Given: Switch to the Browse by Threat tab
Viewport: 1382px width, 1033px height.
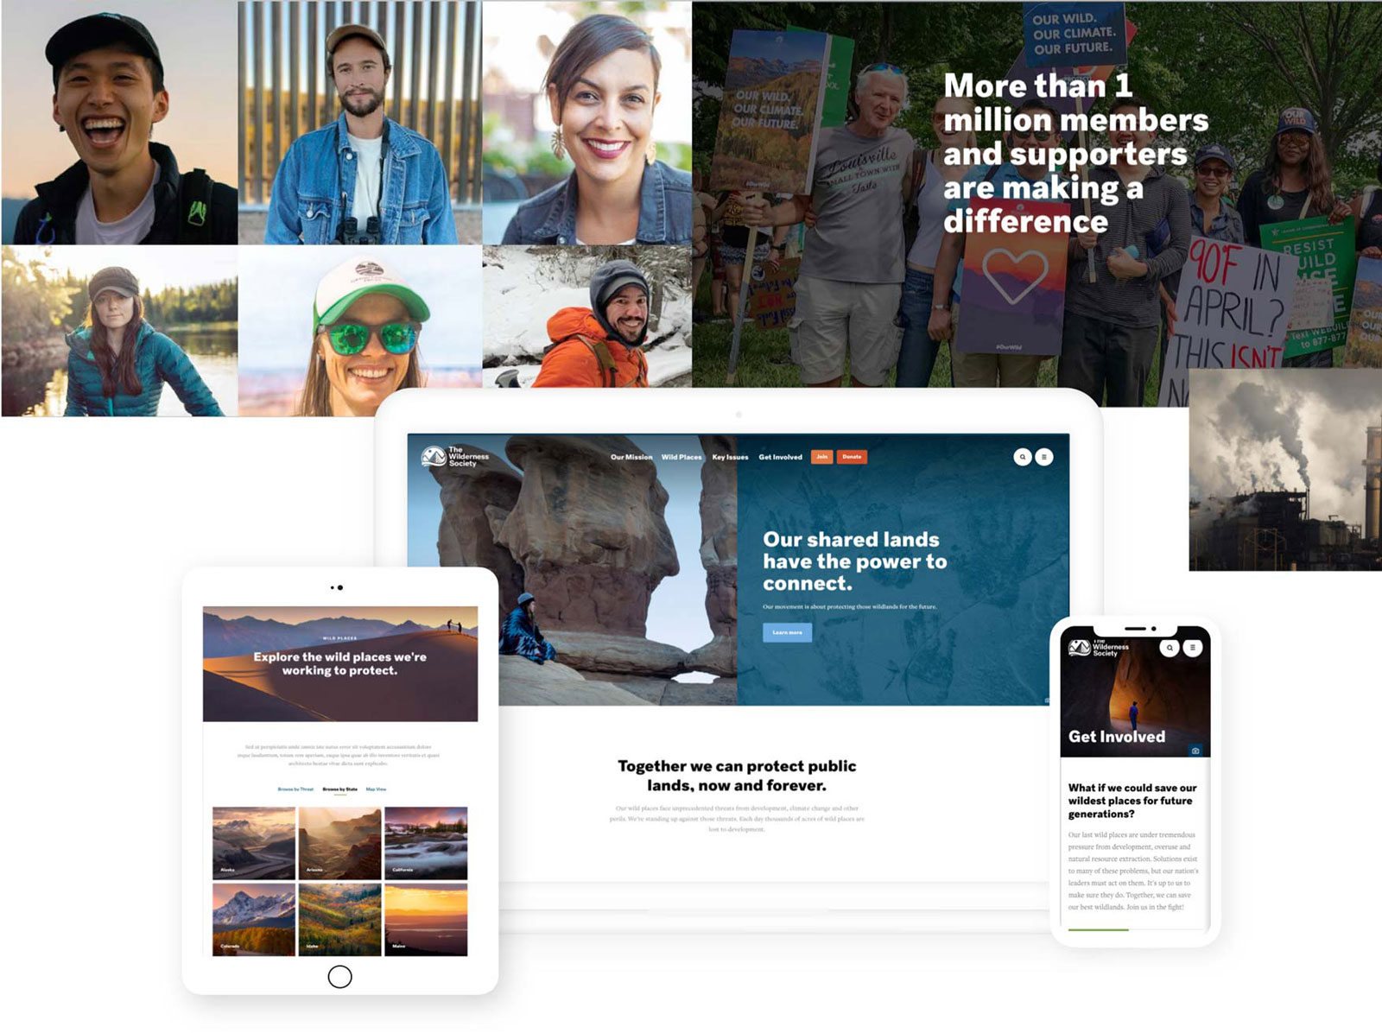Looking at the screenshot, I should pos(295,789).
